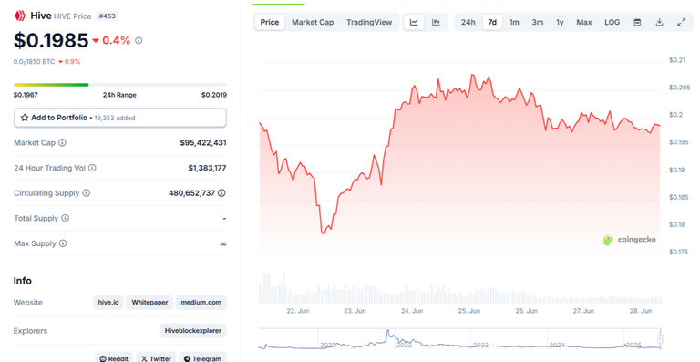Show the Max time range
700x362 pixels.
(584, 22)
